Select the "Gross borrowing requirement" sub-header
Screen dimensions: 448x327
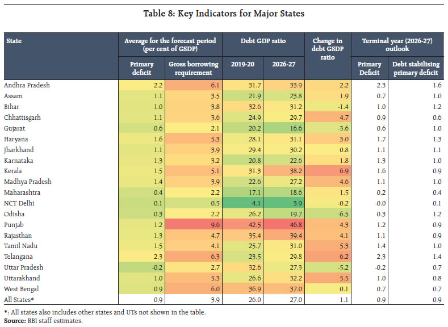pyautogui.click(x=193, y=69)
